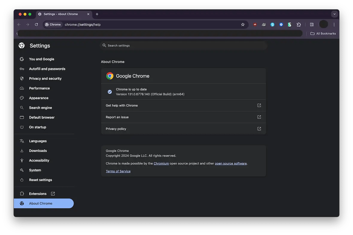Screen dimensions: 353x235
Task: Click the Report an issue row
Action: (x=183, y=117)
